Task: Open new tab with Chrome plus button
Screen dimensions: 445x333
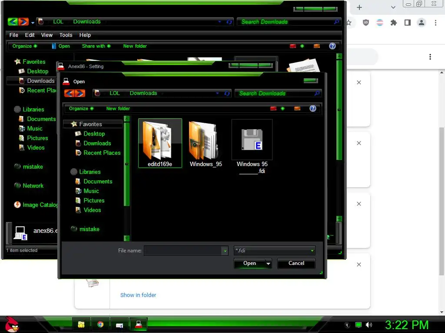Action: pyautogui.click(x=359, y=8)
